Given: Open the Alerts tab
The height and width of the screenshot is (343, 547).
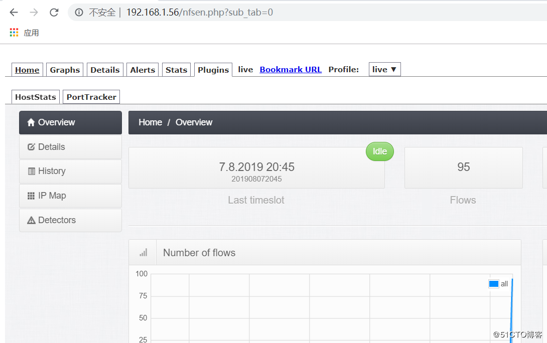Looking at the screenshot, I should pos(142,70).
